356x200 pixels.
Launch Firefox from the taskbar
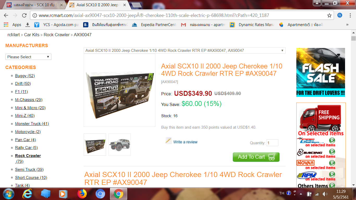(x=82, y=194)
